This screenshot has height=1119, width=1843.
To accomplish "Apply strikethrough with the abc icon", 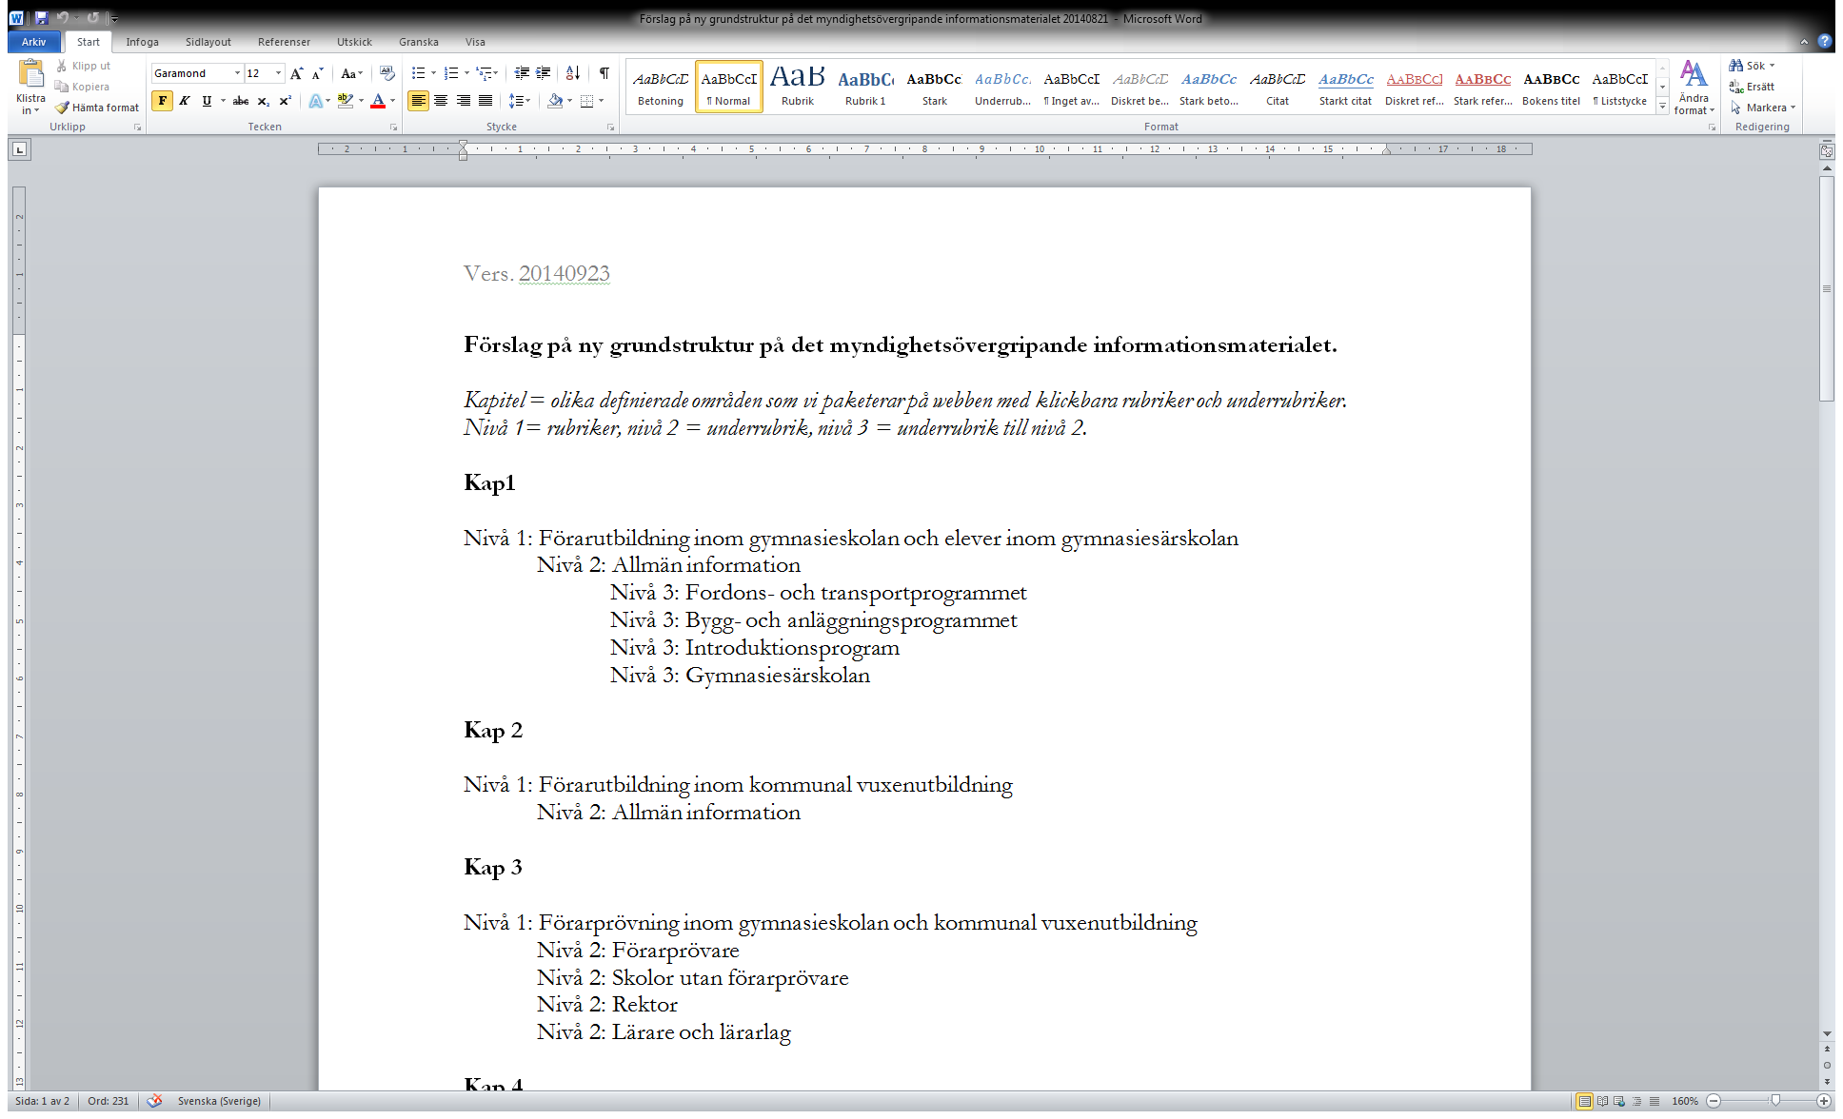I will [241, 101].
